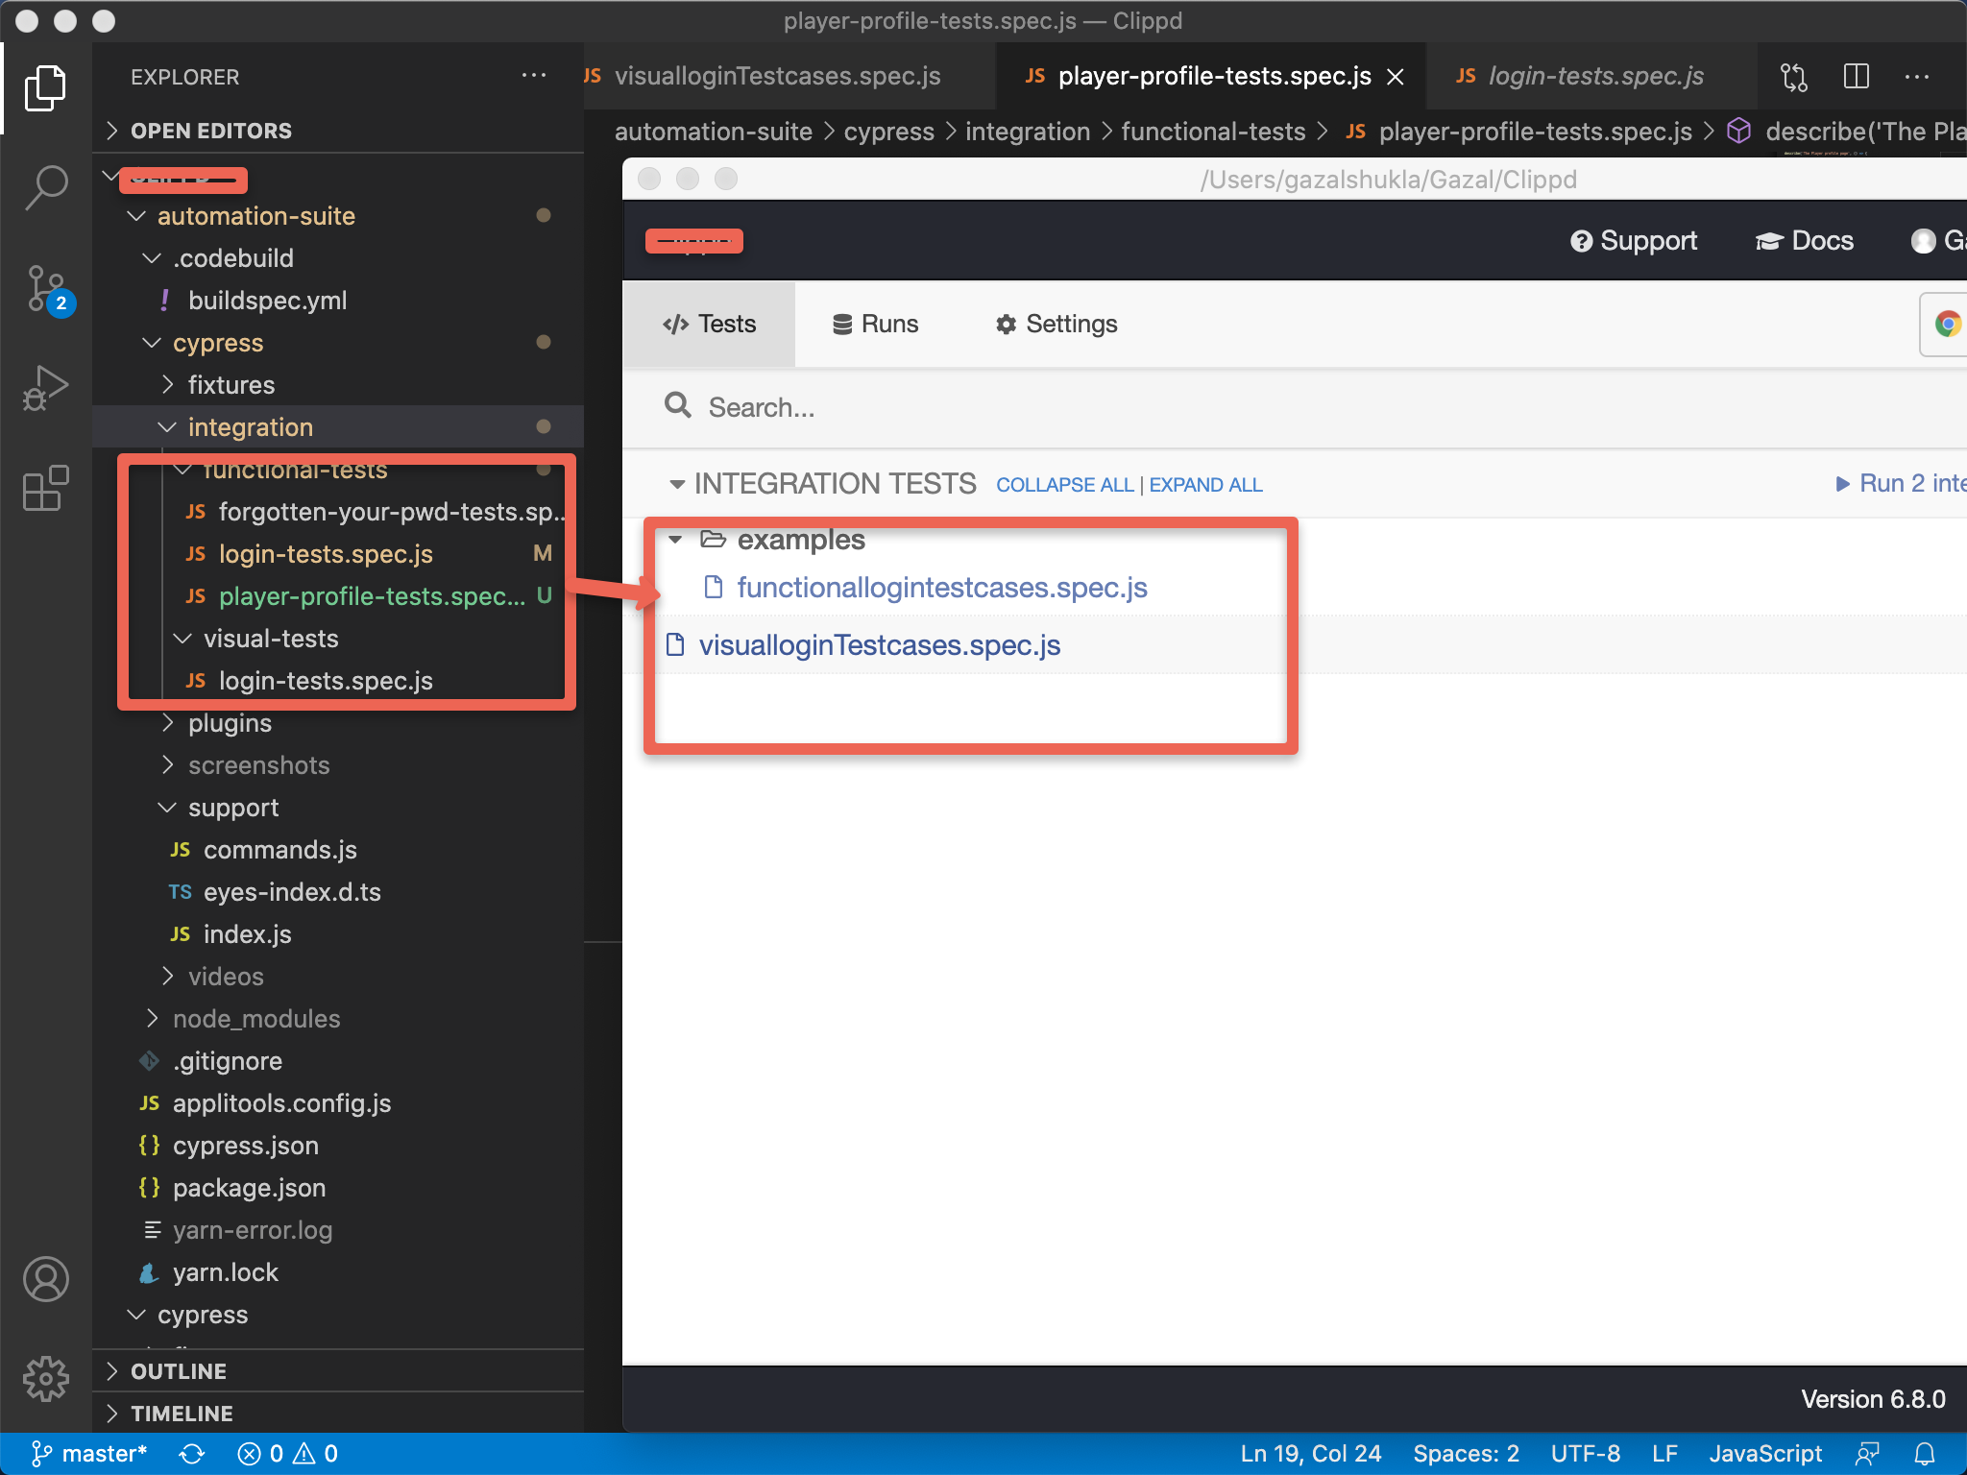The height and width of the screenshot is (1475, 1967).
Task: Open the Search view in the activity bar
Action: click(45, 187)
